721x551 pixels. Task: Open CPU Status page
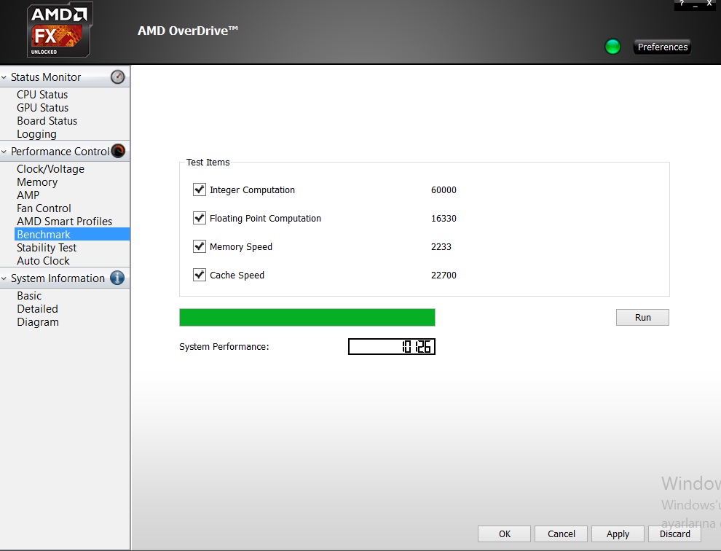point(42,94)
